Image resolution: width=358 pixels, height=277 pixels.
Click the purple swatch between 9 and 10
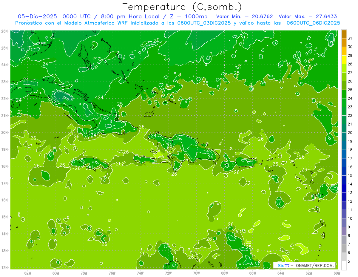344,223
